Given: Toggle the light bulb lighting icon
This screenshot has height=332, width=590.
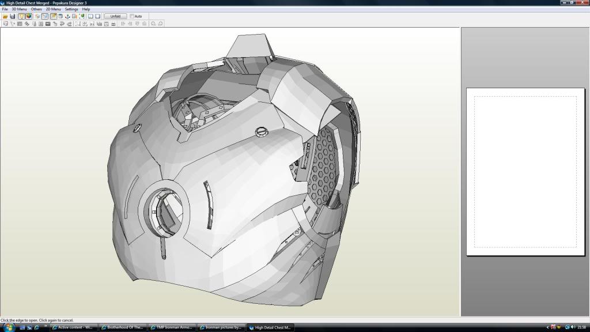Looking at the screenshot, I should click(x=21, y=16).
